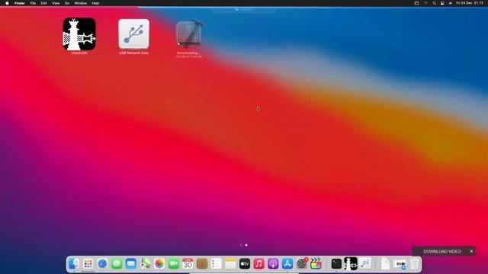Select the second Launchpad page dot
The image size is (488, 274).
click(246, 245)
